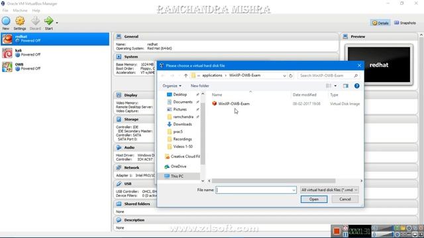Viewport: 424px width, 238px height.
Task: Click the navigation pane scroll-down arrow
Action: (x=203, y=180)
